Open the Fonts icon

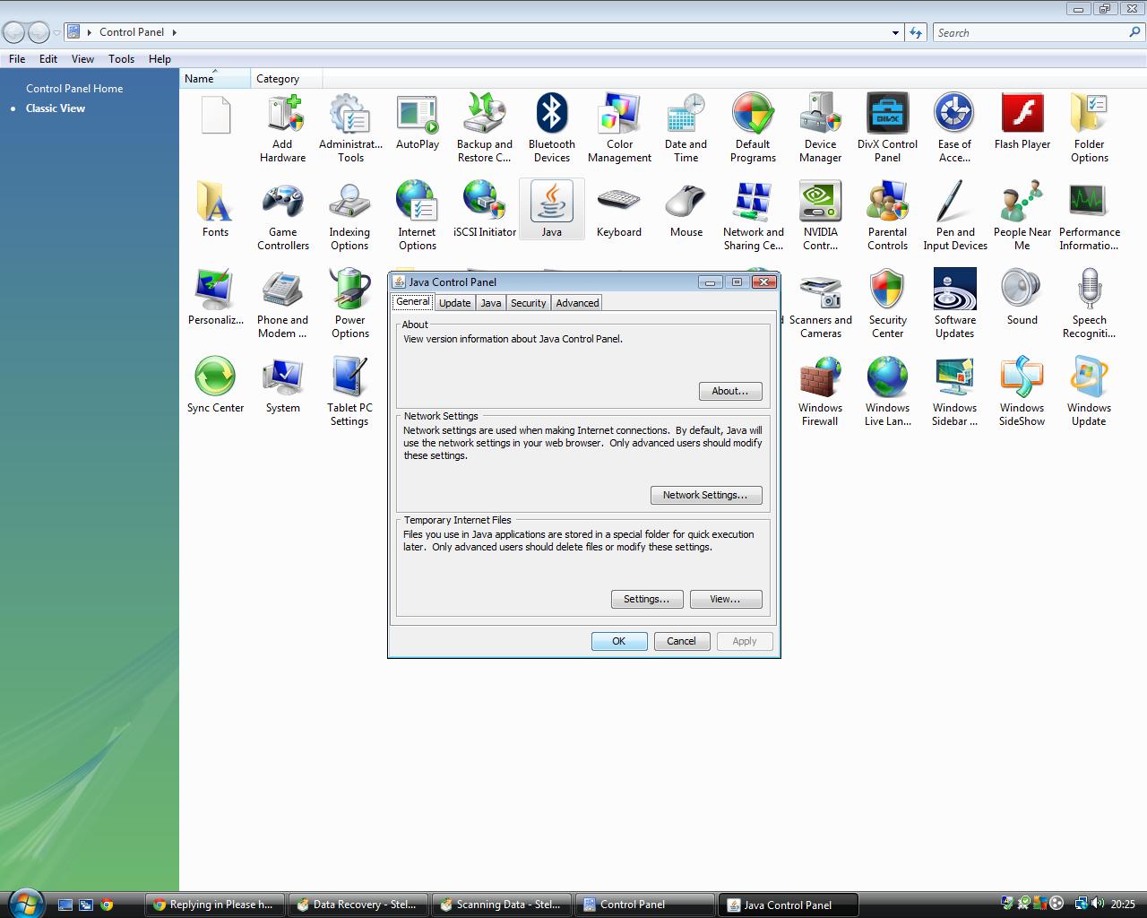coord(215,210)
